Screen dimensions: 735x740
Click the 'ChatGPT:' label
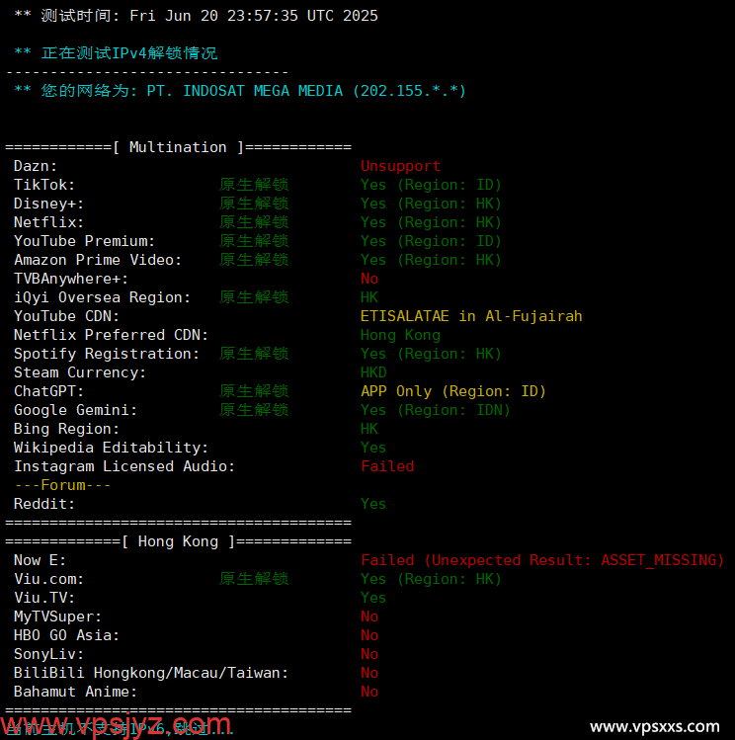(x=48, y=391)
